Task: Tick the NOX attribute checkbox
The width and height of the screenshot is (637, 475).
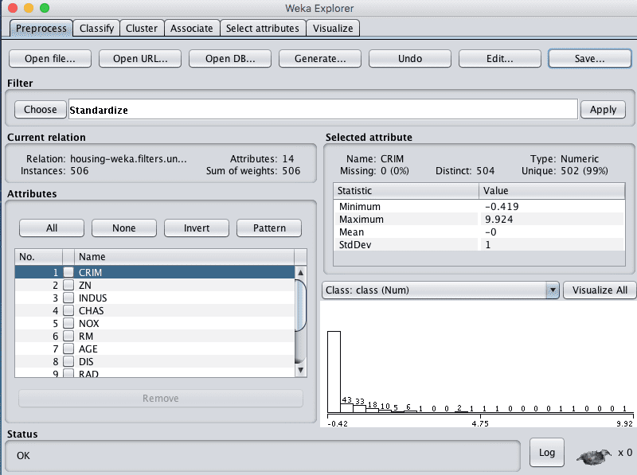Action: (68, 323)
